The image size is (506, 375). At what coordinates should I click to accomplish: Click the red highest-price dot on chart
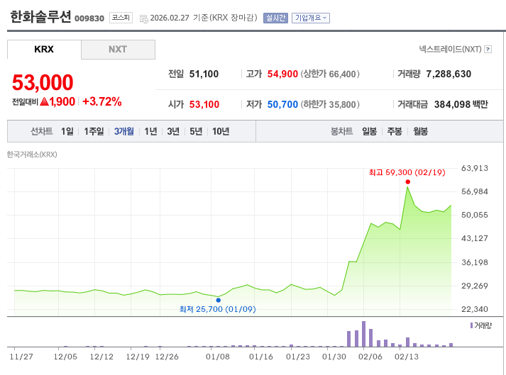click(407, 182)
